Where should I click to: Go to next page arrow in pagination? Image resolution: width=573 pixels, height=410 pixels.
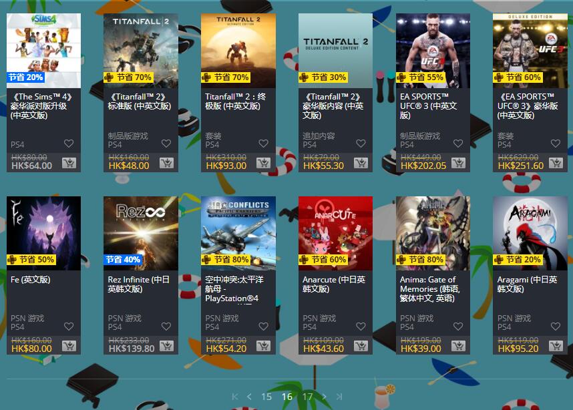click(x=324, y=397)
